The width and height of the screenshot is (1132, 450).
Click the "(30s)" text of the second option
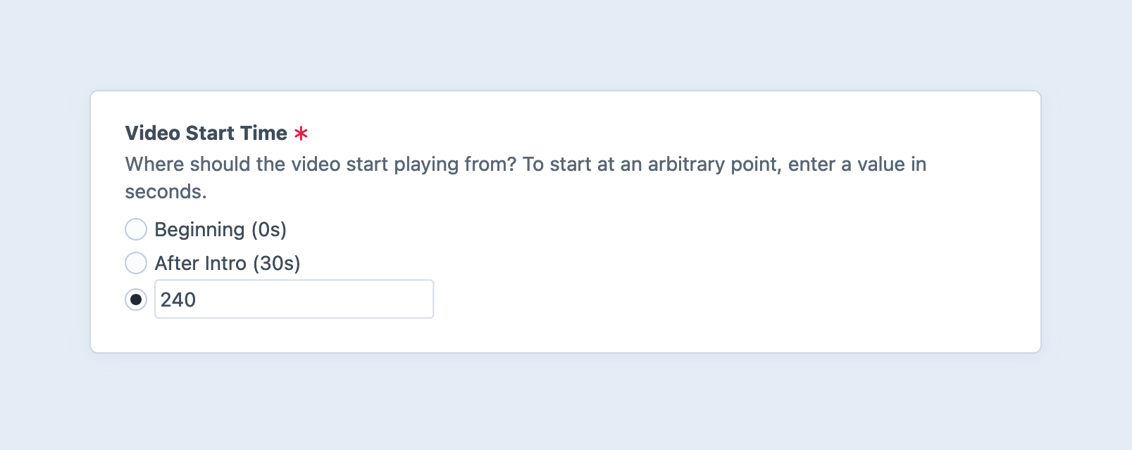pyautogui.click(x=277, y=263)
